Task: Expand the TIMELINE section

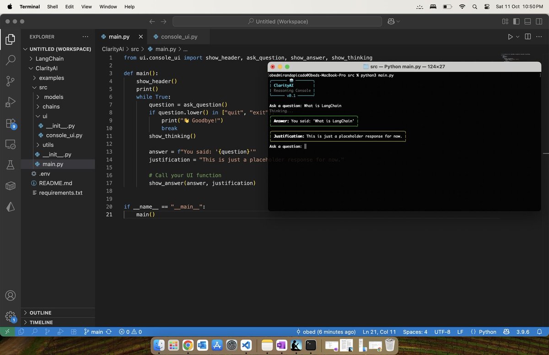Action: 58,323
